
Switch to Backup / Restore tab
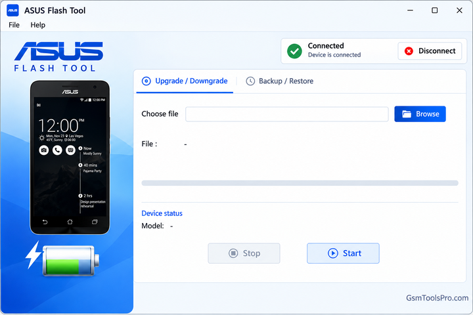tap(280, 81)
